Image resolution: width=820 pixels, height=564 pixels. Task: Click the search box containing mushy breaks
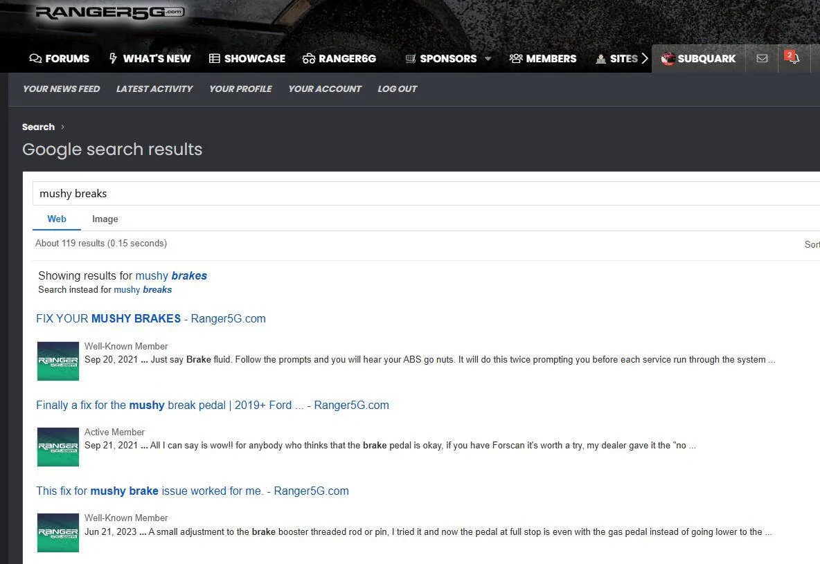pyautogui.click(x=426, y=193)
